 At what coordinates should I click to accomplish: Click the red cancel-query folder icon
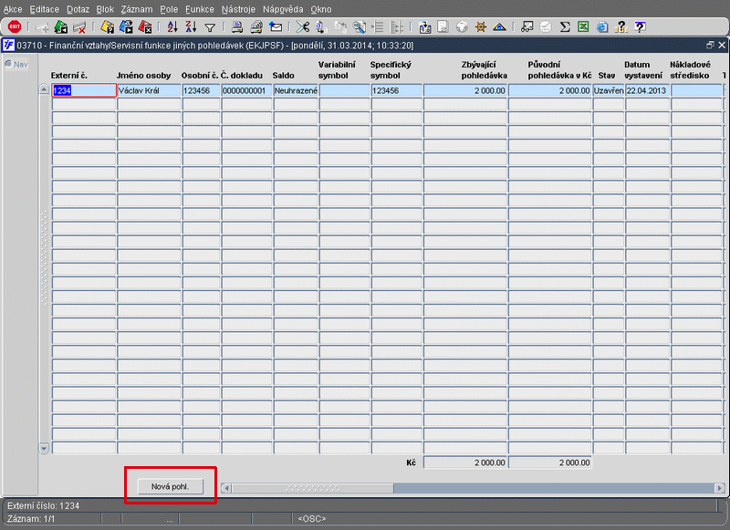[x=145, y=27]
